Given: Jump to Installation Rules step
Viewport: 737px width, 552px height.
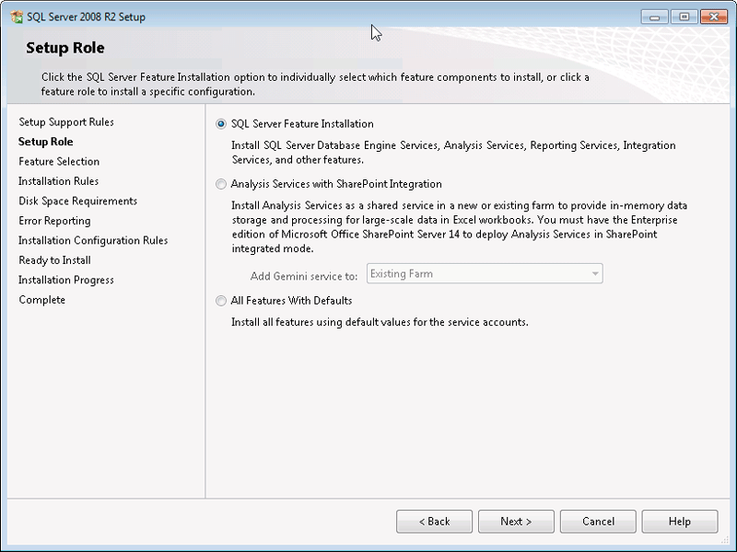Looking at the screenshot, I should point(58,181).
